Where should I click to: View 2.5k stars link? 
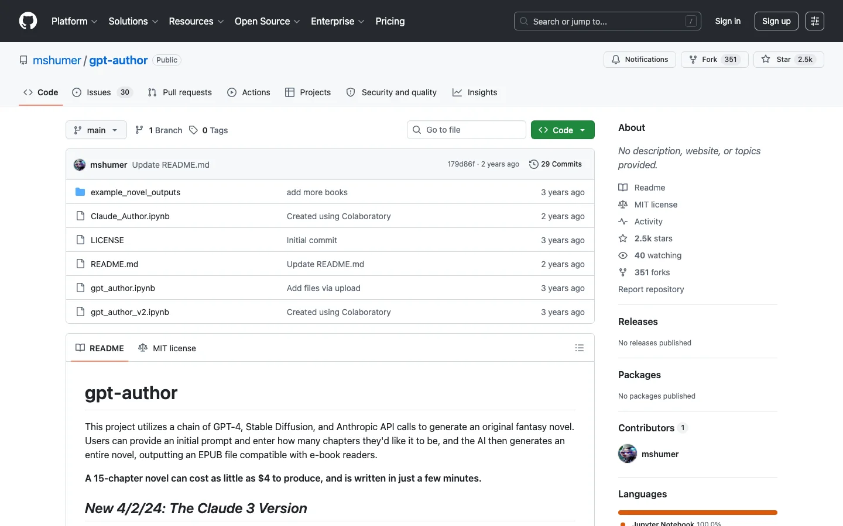click(645, 238)
